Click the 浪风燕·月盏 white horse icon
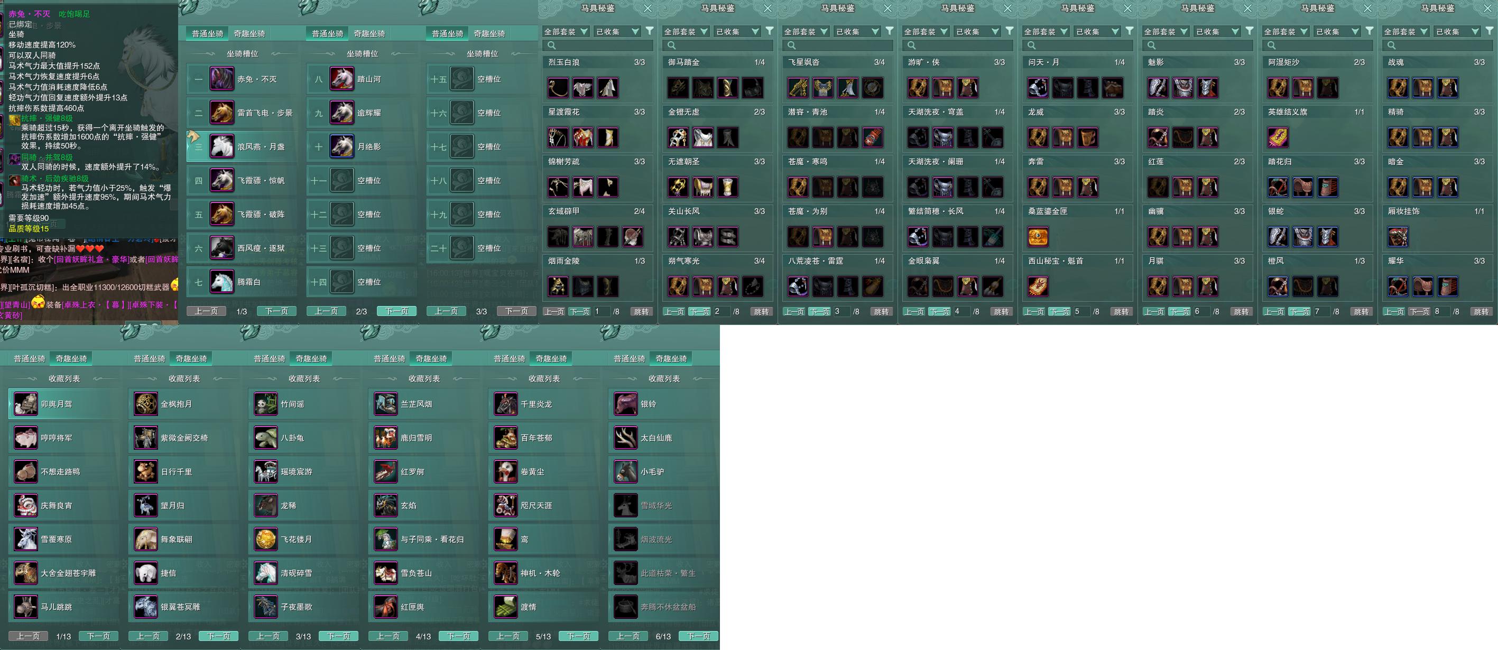1498x650 pixels. [x=221, y=146]
